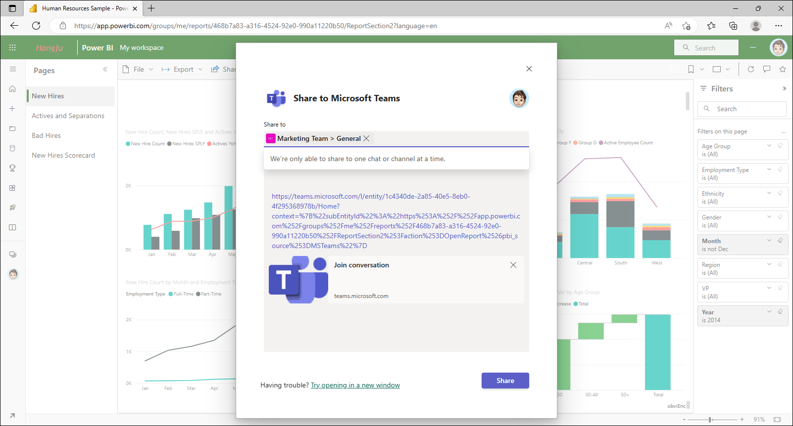Viewport: 793px width, 426px height.
Task: Click the header Search box
Action: 706,47
